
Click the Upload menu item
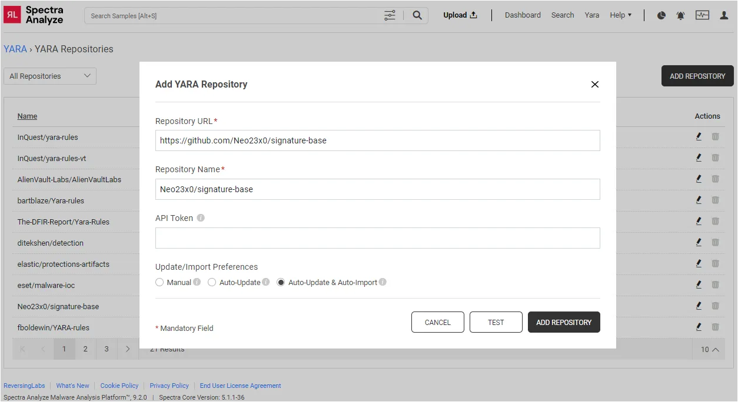point(460,15)
